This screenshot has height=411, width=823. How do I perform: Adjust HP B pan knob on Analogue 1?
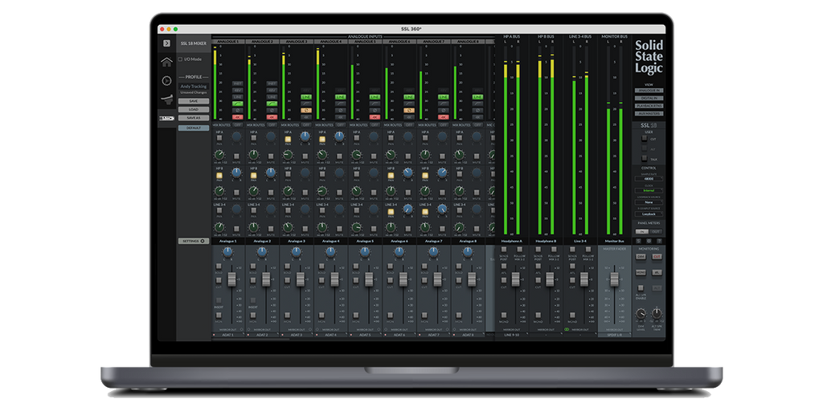pos(236,173)
